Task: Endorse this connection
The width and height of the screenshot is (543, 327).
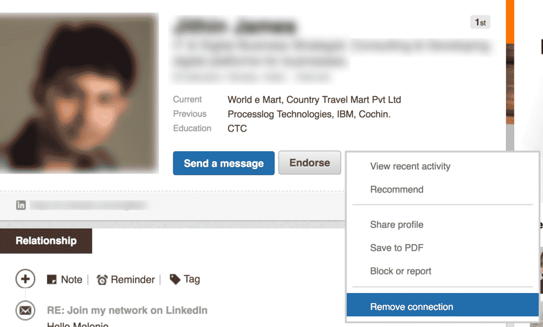Action: tap(309, 163)
